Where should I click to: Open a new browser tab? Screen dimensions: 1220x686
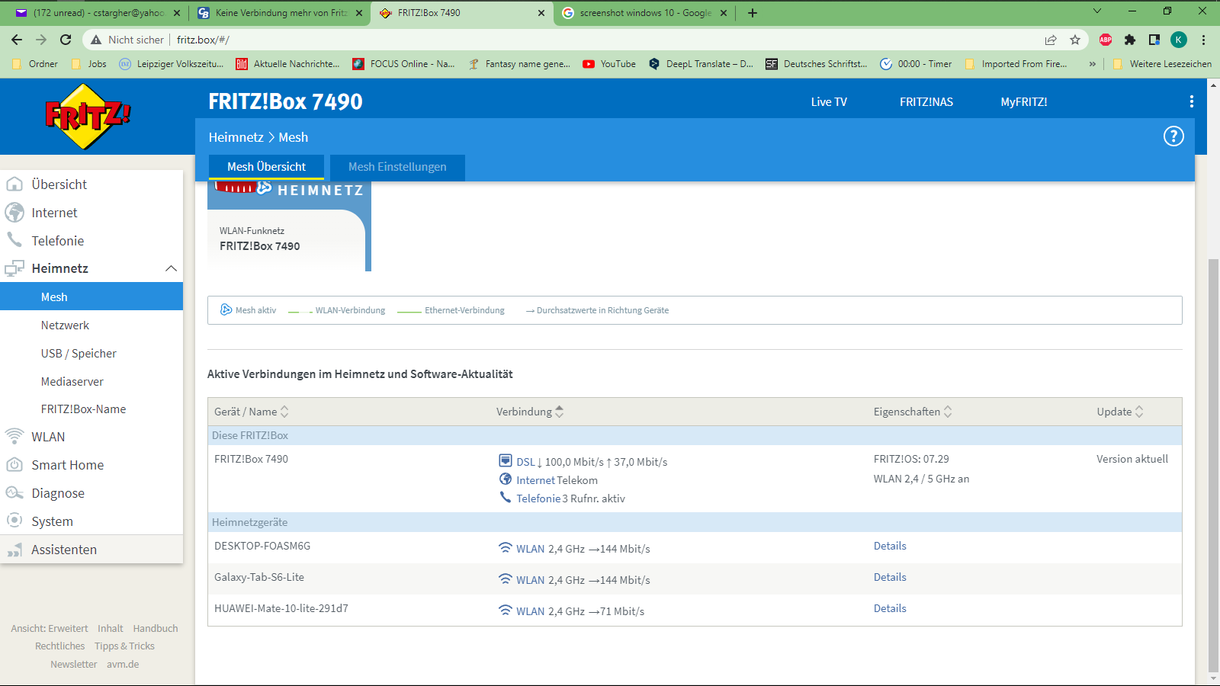[753, 13]
